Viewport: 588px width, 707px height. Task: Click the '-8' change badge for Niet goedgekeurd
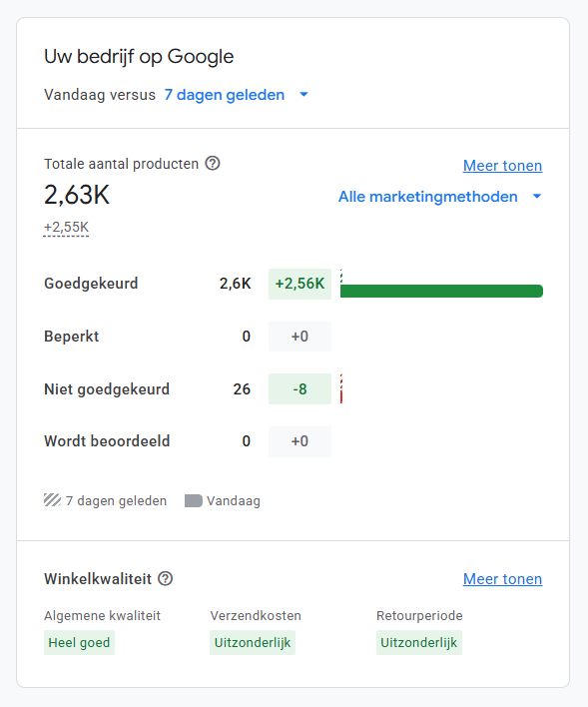299,389
